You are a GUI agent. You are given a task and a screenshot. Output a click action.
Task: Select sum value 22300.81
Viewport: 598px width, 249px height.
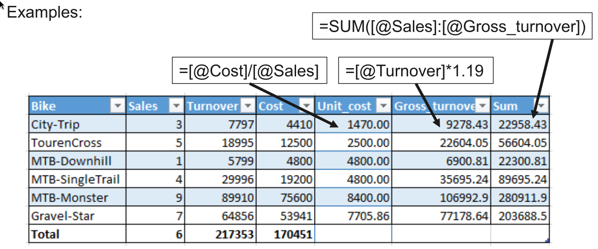coord(519,161)
